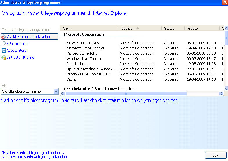
Task: Select the MUWebControl Class add-on
Action: tap(83, 43)
